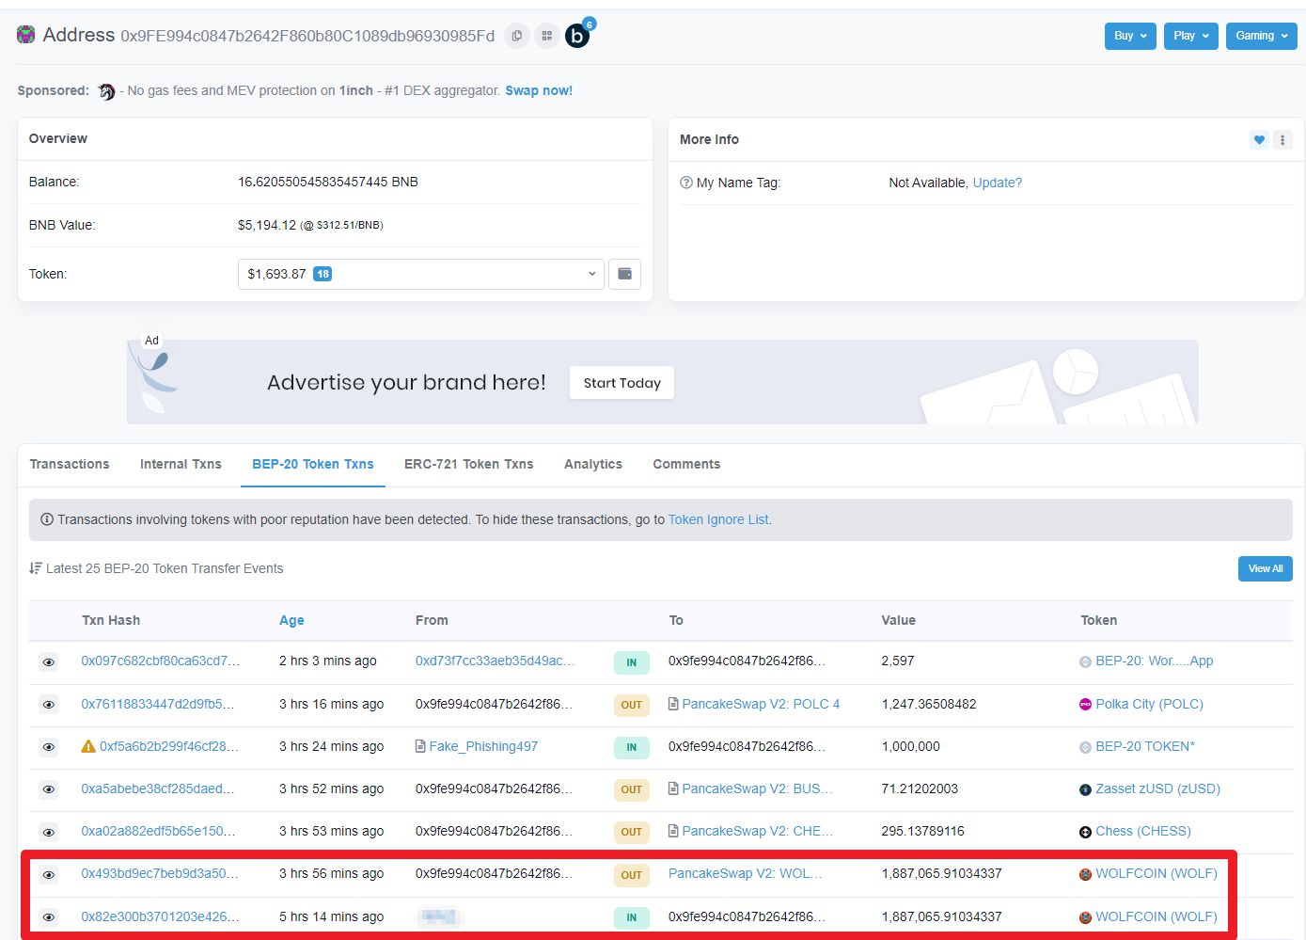Screen dimensions: 1306x940
Task: Open sender address 0xd73f7cc33aeb35d49ac
Action: pos(495,661)
